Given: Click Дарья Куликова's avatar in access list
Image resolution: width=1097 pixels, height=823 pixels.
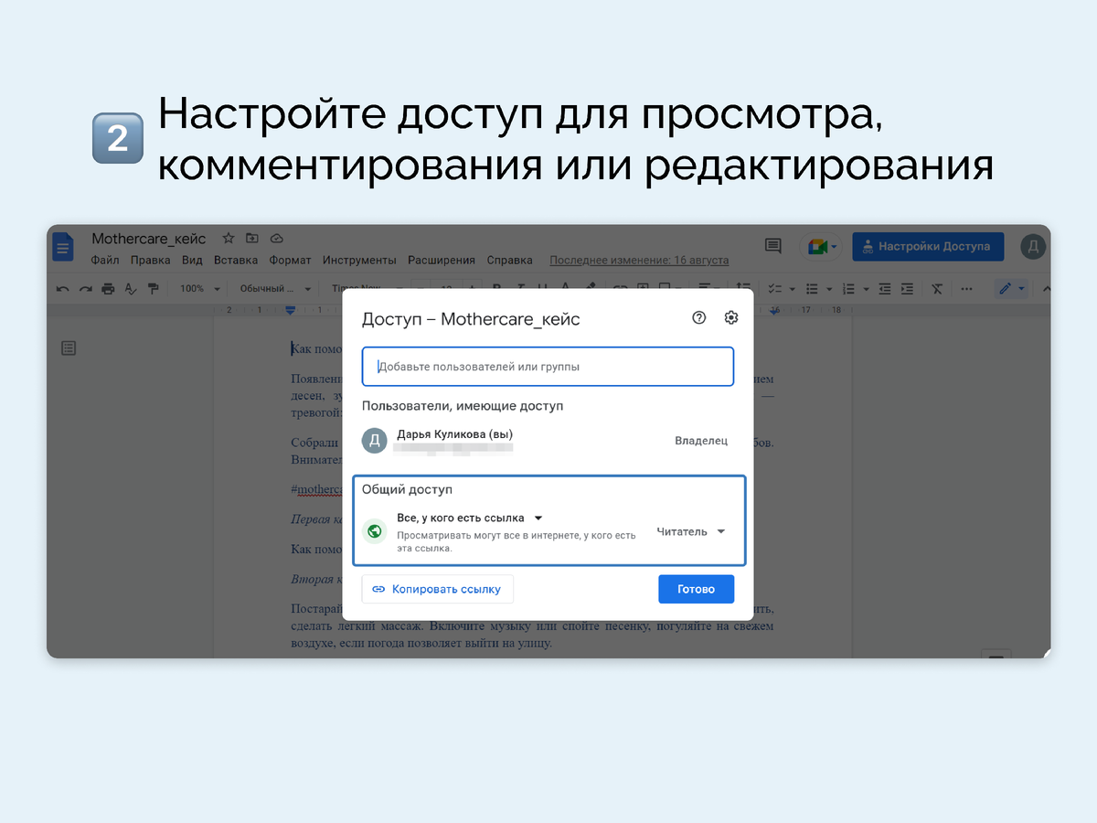Looking at the screenshot, I should coord(375,441).
